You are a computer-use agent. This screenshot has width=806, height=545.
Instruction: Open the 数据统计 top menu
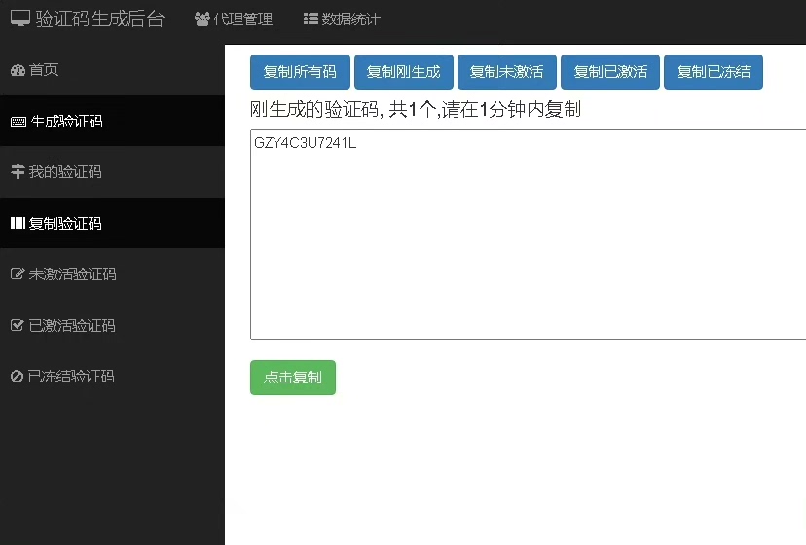342,19
